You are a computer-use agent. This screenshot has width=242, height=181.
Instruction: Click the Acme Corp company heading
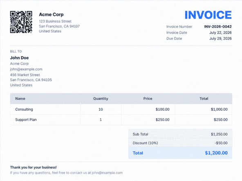[x=51, y=15]
